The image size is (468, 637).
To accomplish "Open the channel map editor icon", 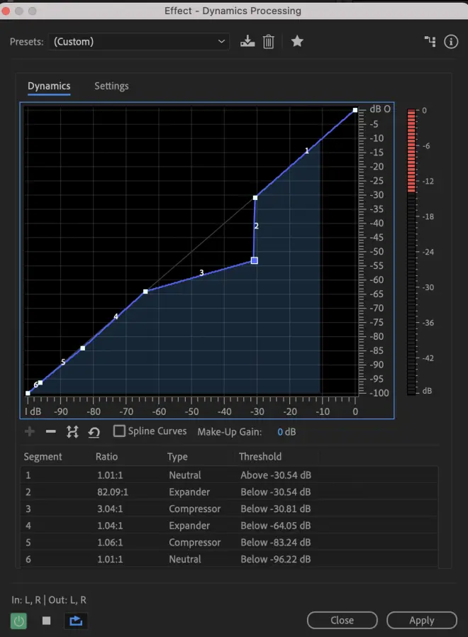I will click(x=430, y=42).
